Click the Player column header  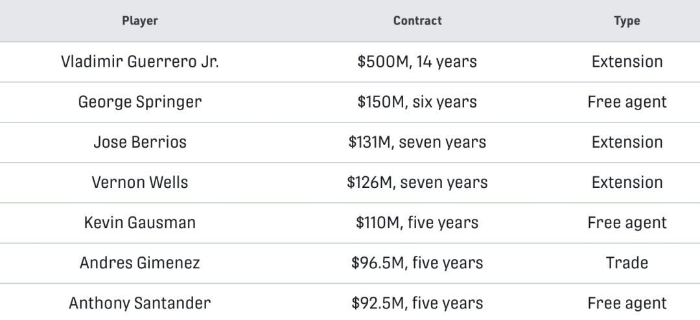140,21
